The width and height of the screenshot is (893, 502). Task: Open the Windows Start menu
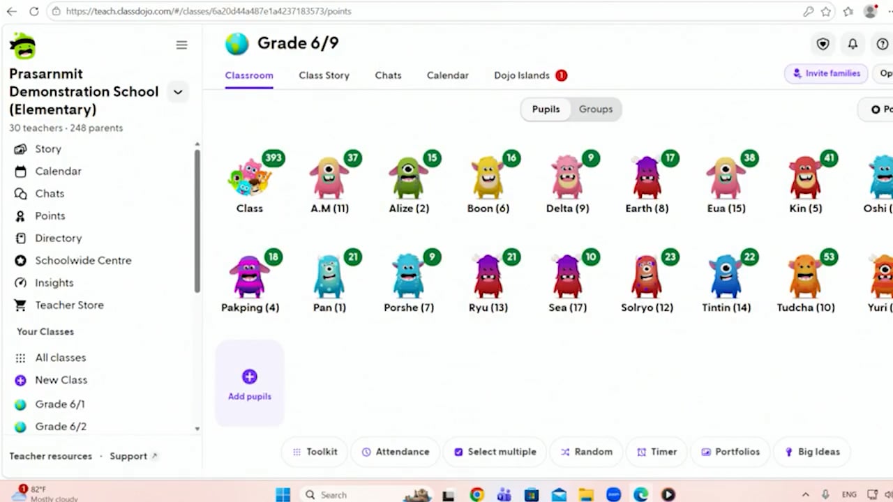point(283,495)
